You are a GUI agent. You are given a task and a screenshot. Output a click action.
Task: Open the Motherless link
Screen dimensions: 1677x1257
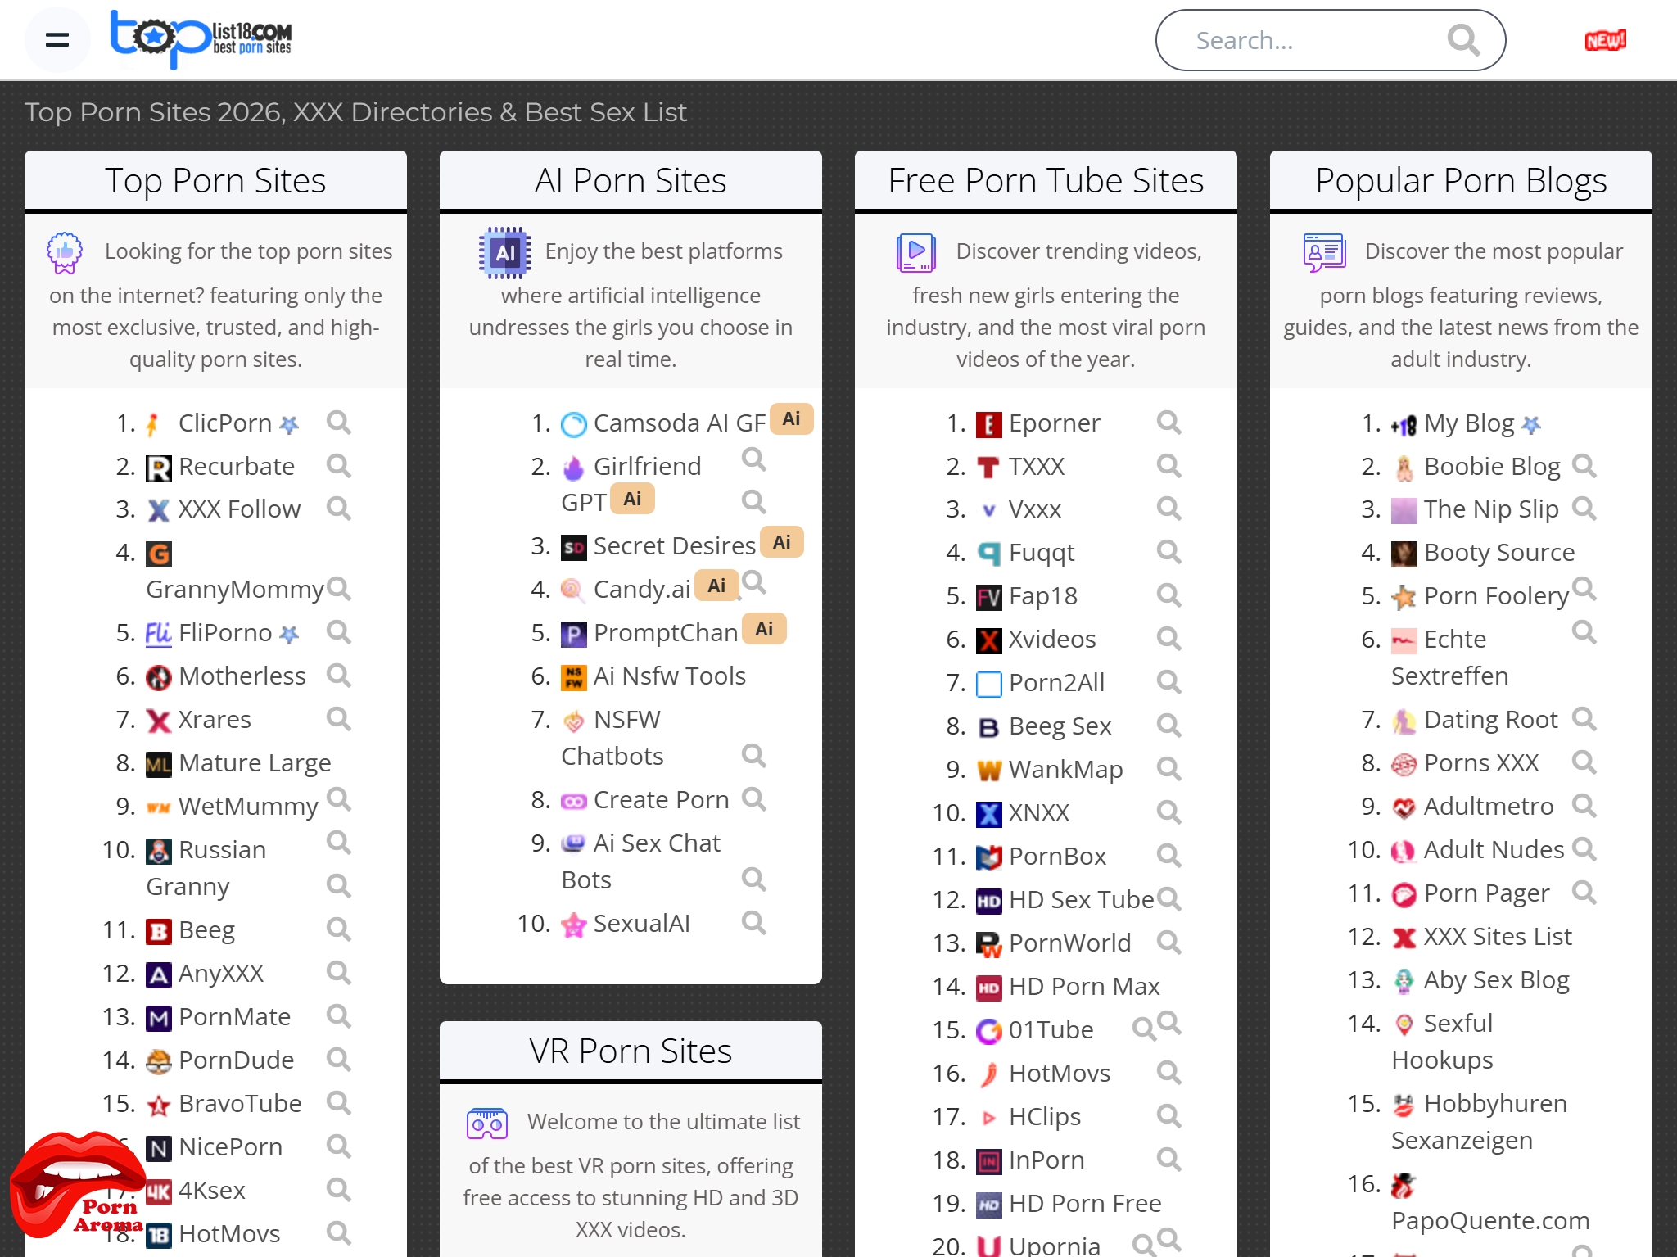point(242,676)
